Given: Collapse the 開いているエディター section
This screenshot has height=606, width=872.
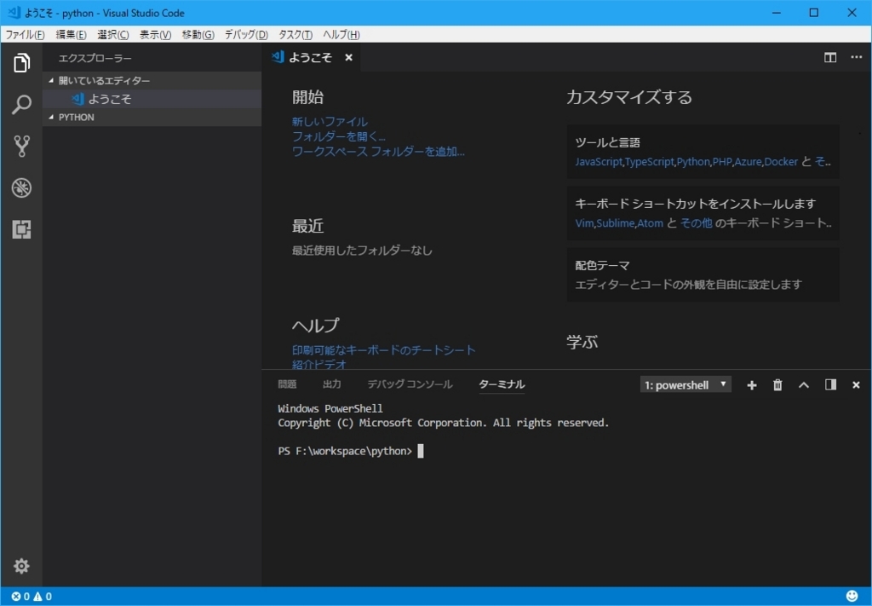Looking at the screenshot, I should (152, 81).
